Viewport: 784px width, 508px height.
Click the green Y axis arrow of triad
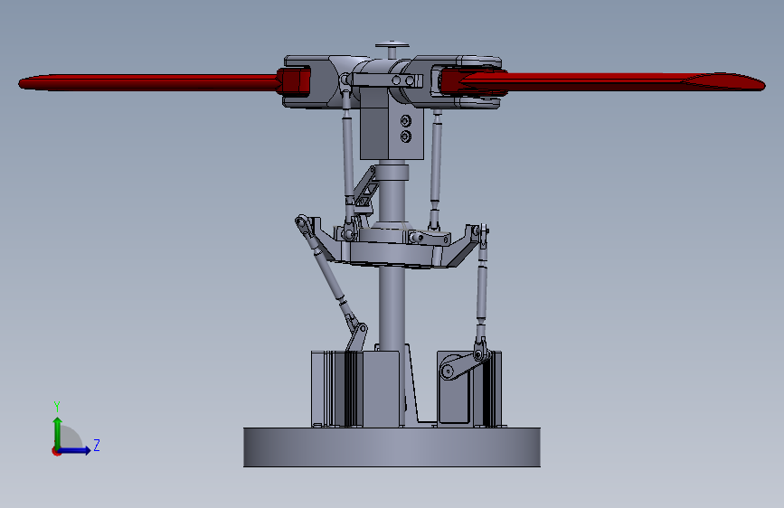point(58,432)
